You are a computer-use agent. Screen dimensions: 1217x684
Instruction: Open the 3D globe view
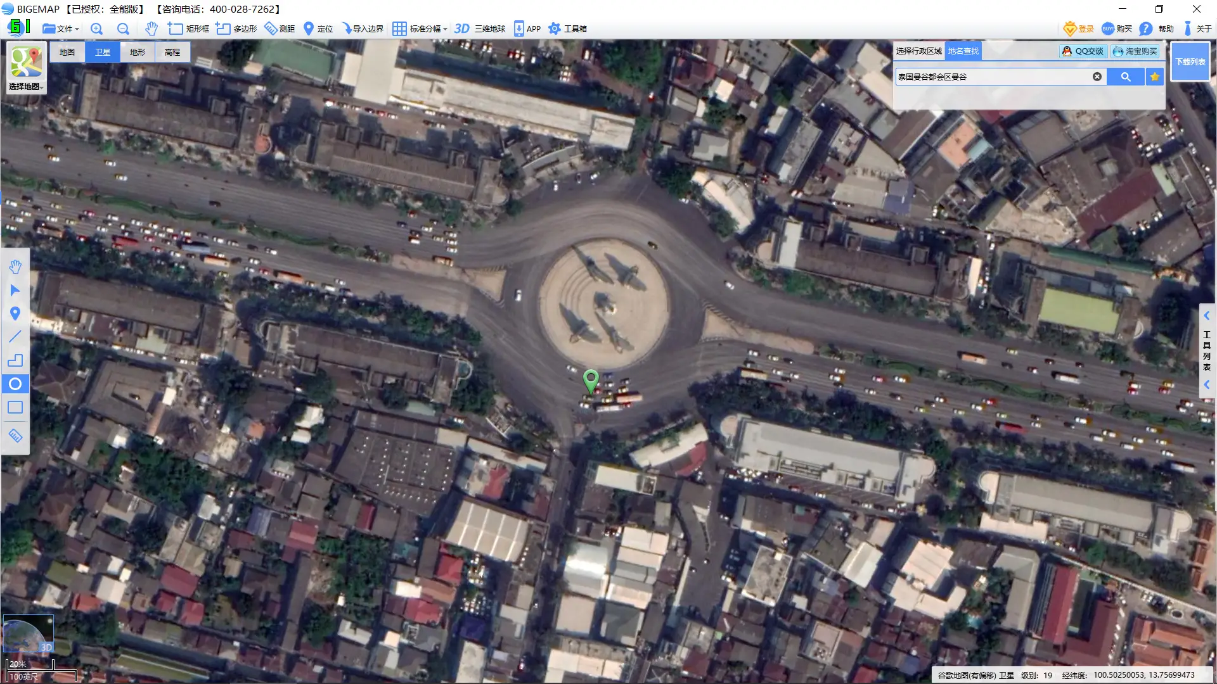pyautogui.click(x=480, y=28)
